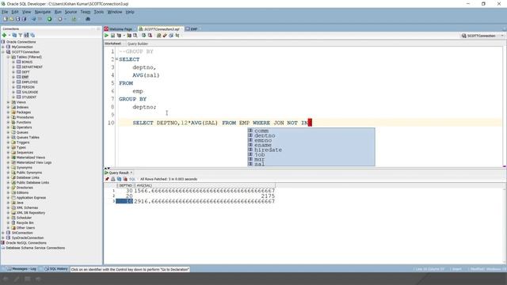The height and width of the screenshot is (285, 507).
Task: Open the Messages - Log tab
Action: tap(21, 269)
